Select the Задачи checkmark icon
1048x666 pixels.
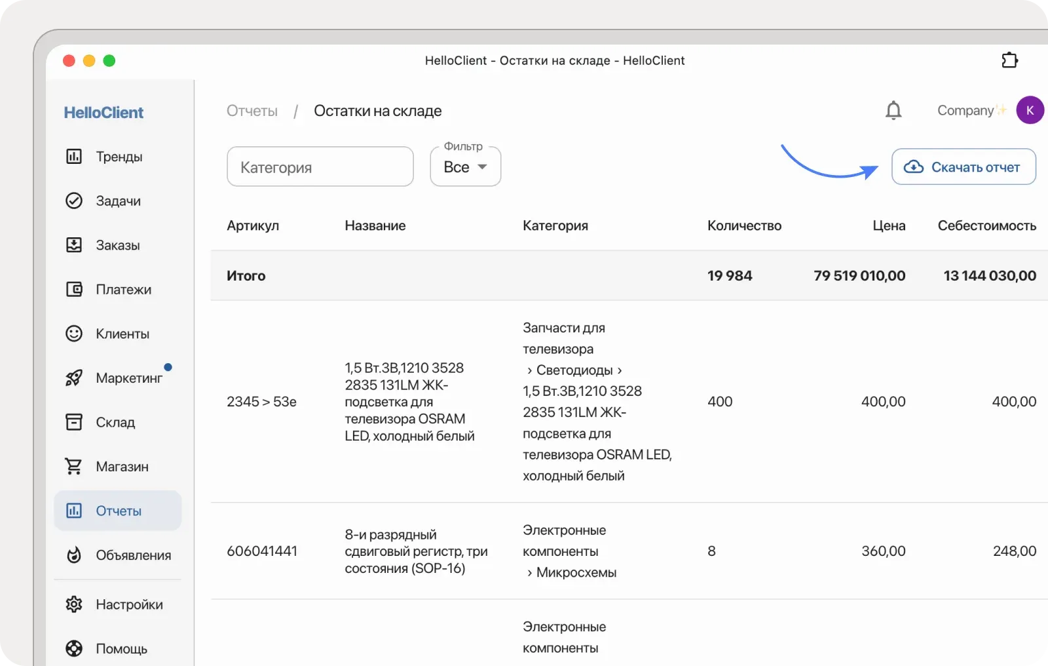(74, 201)
